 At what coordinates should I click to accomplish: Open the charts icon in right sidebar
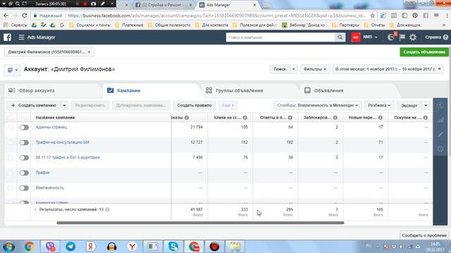[x=440, y=120]
